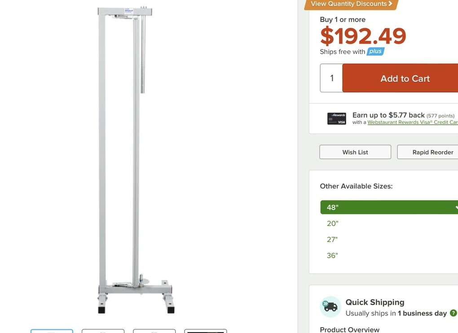This screenshot has width=458, height=333.
Task: Click the Add to Cart button
Action: click(405, 78)
